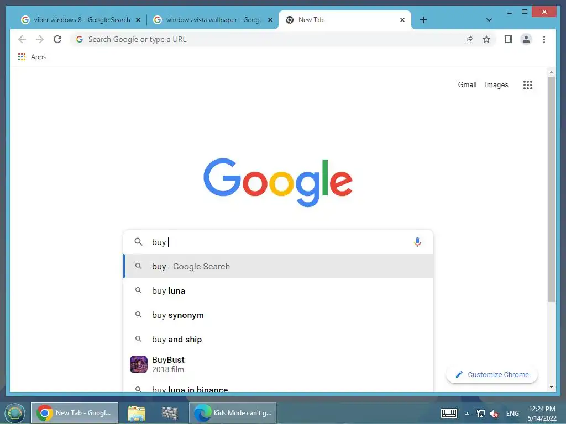The height and width of the screenshot is (424, 566).
Task: Open Apps bookmark shortcut
Action: pos(32,57)
